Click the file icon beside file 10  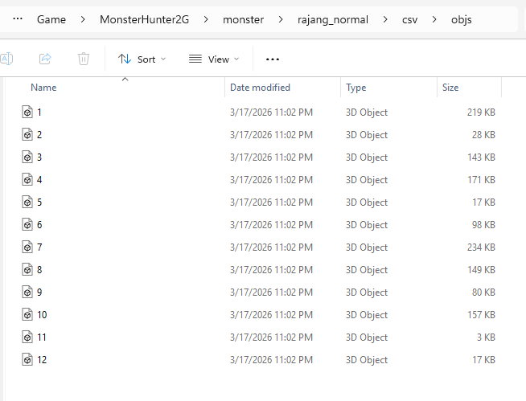click(x=27, y=315)
